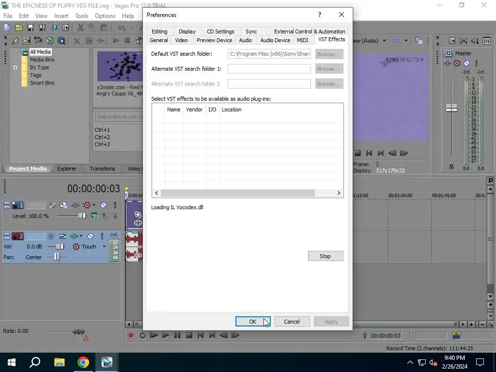The width and height of the screenshot is (496, 372).
Task: Click track 2 Pan slider handle
Action: coord(57,257)
